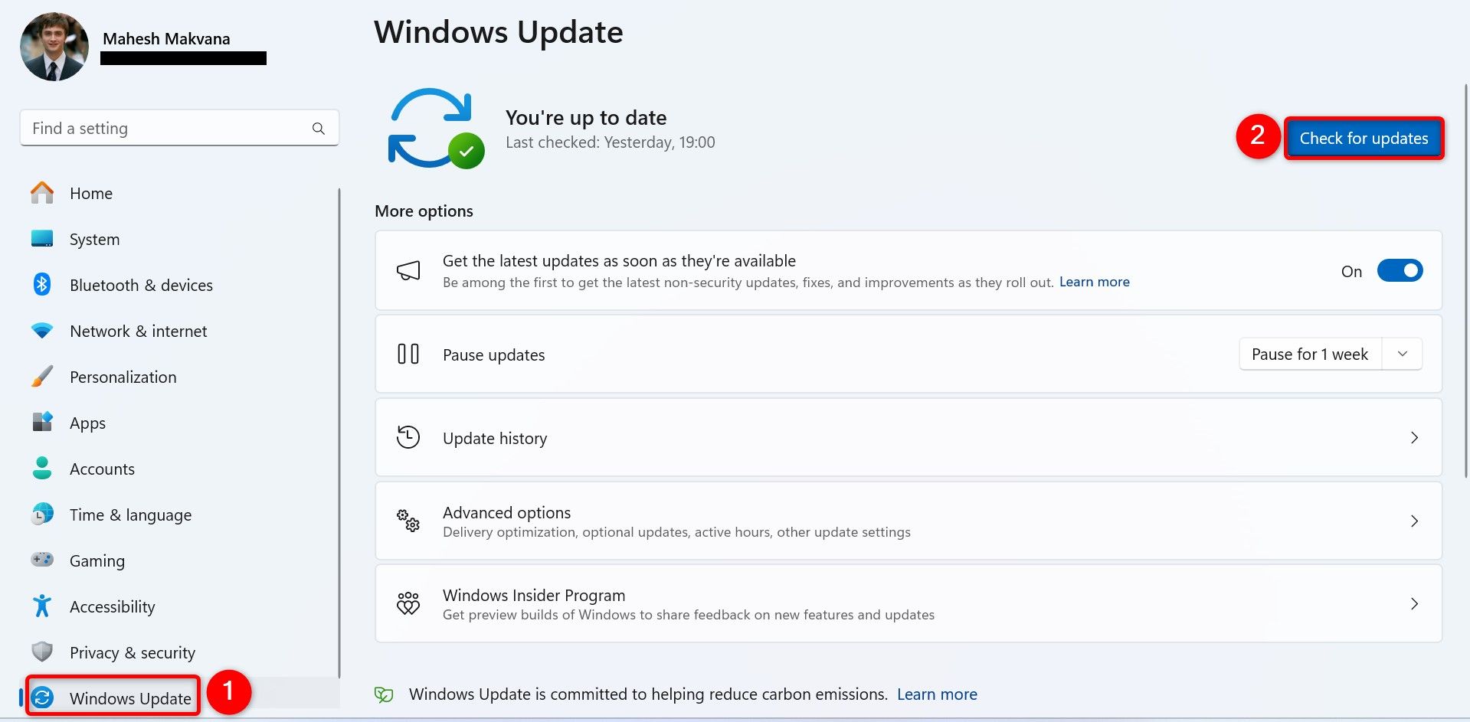The image size is (1470, 722).
Task: Click the Check for updates button
Action: point(1363,139)
